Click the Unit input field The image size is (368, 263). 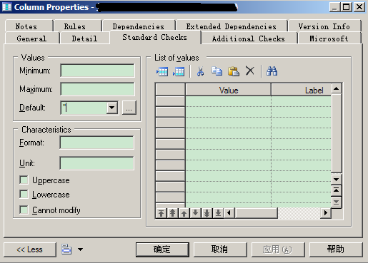click(96, 163)
